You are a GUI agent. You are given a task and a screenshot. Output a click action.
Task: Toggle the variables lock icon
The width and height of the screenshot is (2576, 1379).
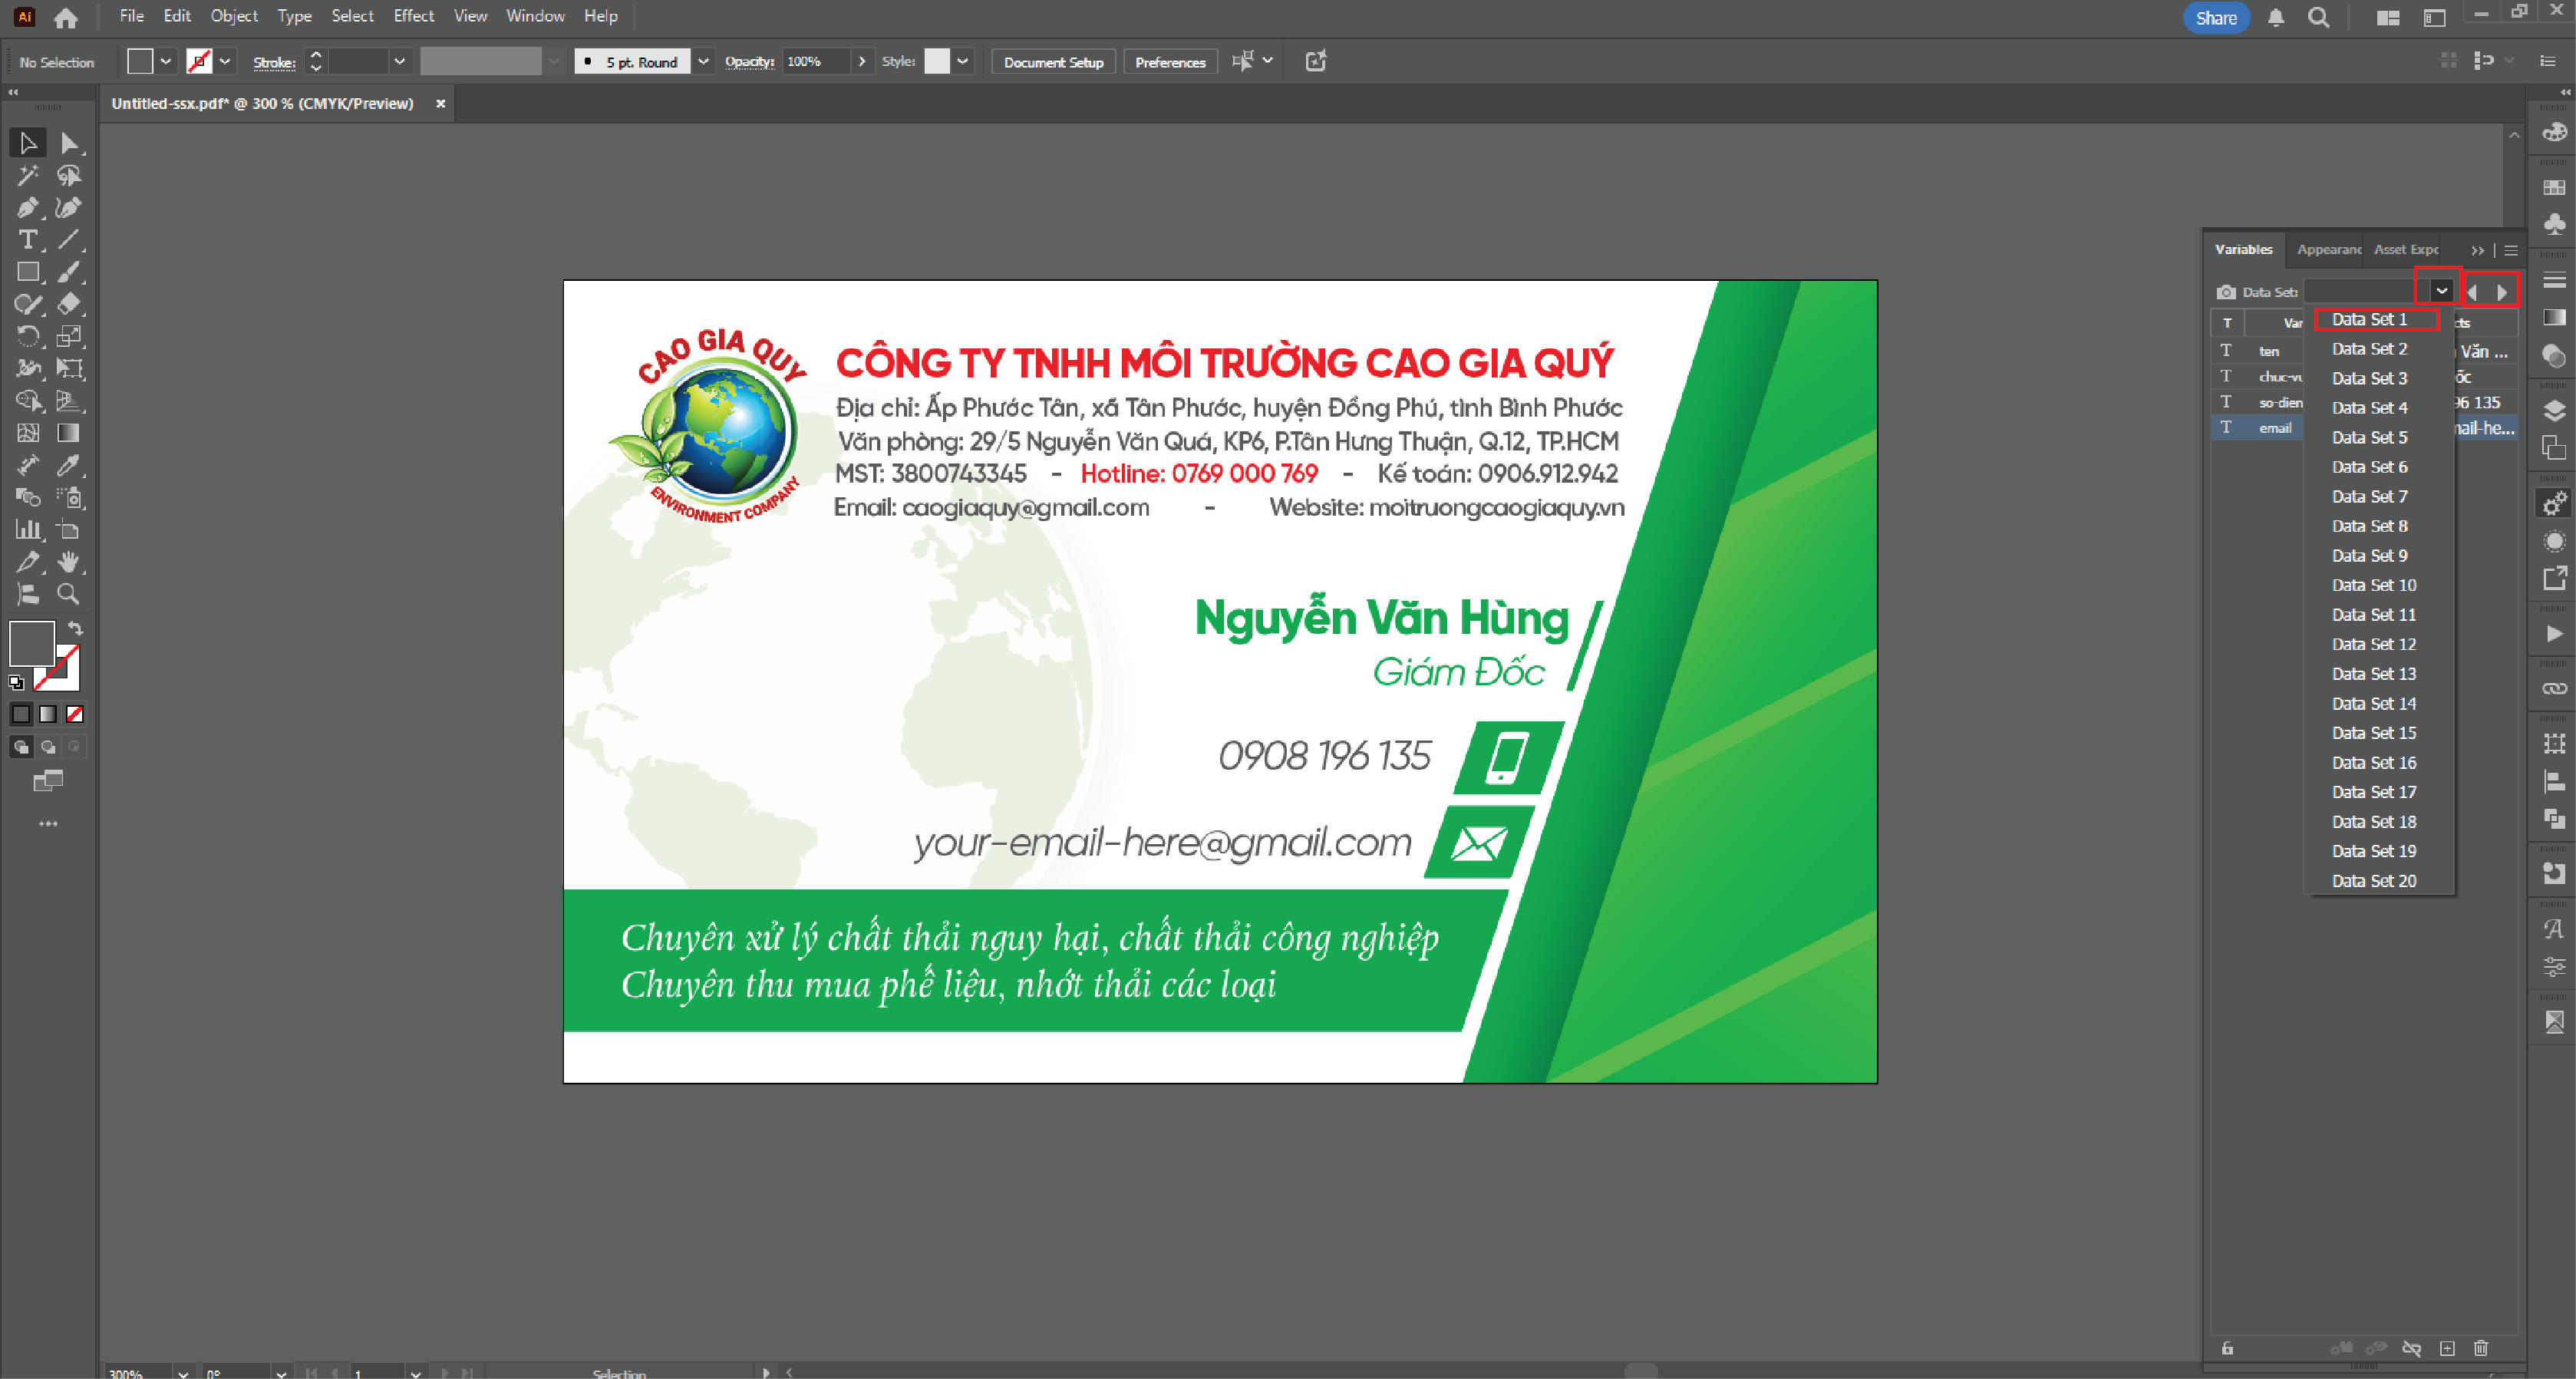2227,1348
